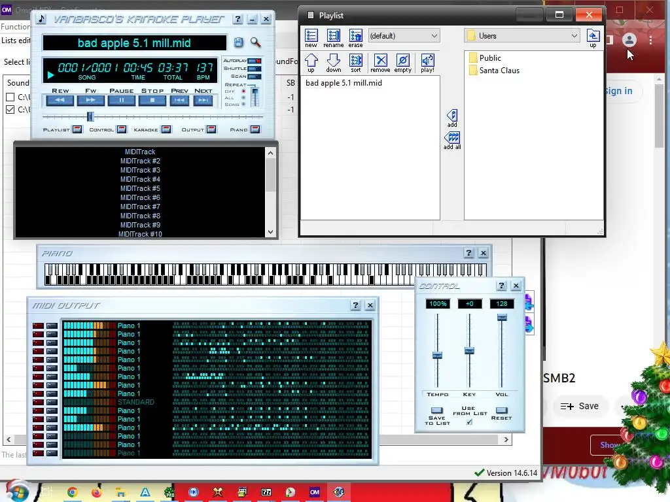Open the Users folder dropdown
670x502 pixels.
coord(521,36)
